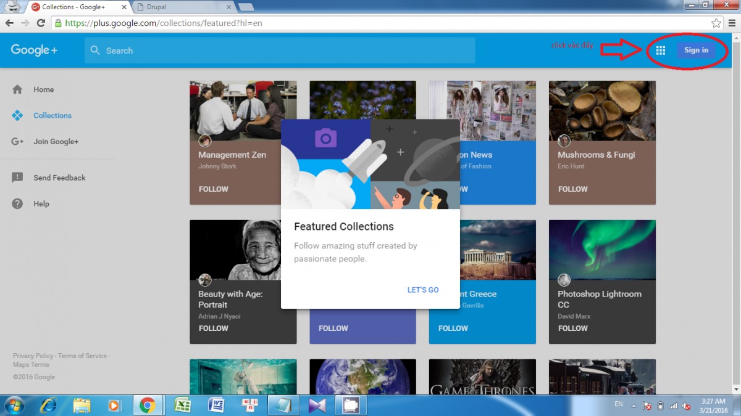Click the Join Google+ sidebar icon
The height and width of the screenshot is (416, 741).
[x=18, y=142]
